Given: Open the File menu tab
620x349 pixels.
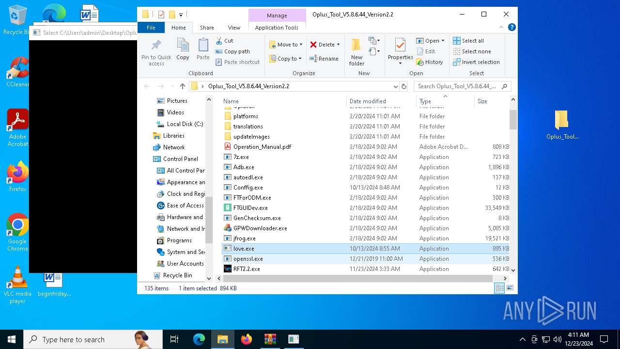Looking at the screenshot, I should click(151, 28).
